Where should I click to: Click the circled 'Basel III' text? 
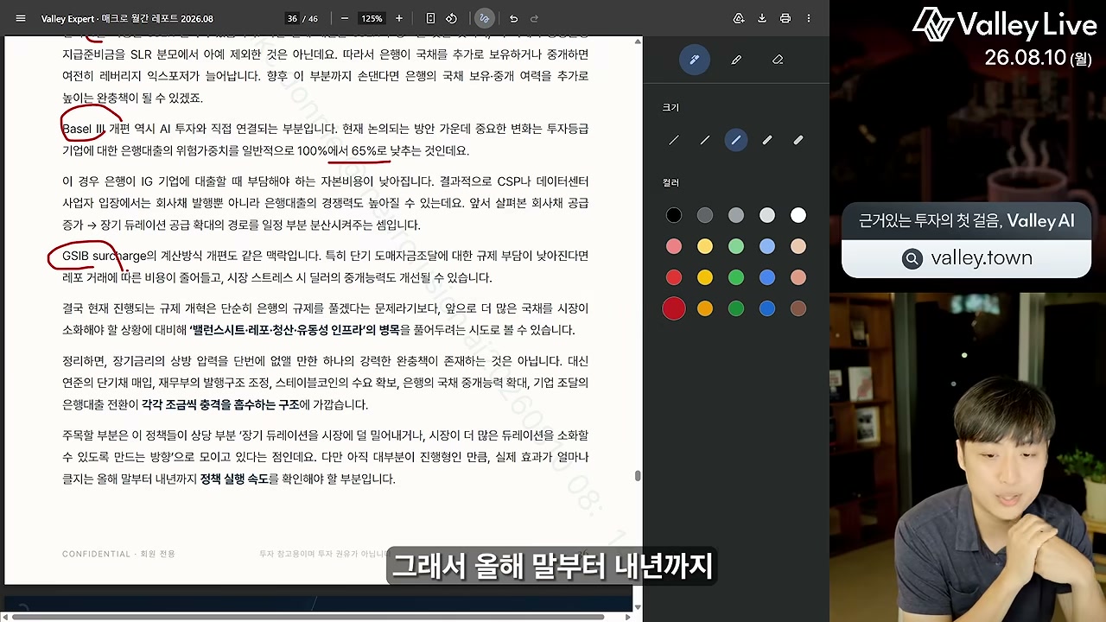click(84, 129)
